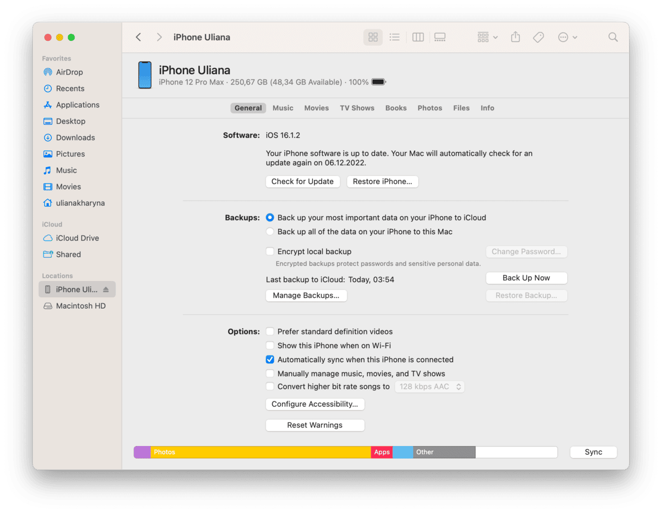Expand the more actions ellipsis menu

pyautogui.click(x=568, y=37)
